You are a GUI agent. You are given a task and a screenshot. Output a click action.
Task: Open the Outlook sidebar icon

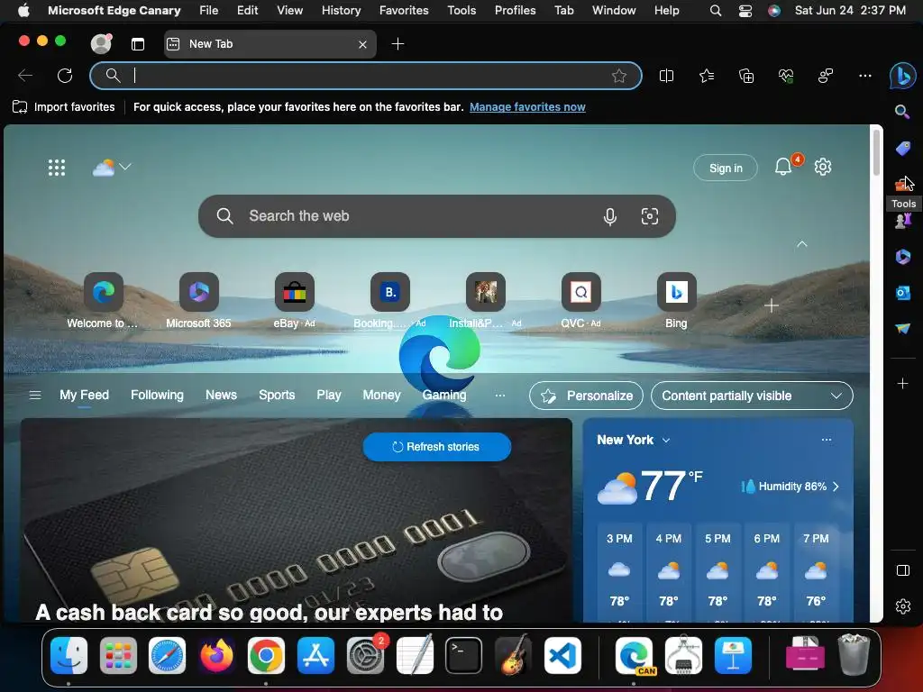coord(902,293)
